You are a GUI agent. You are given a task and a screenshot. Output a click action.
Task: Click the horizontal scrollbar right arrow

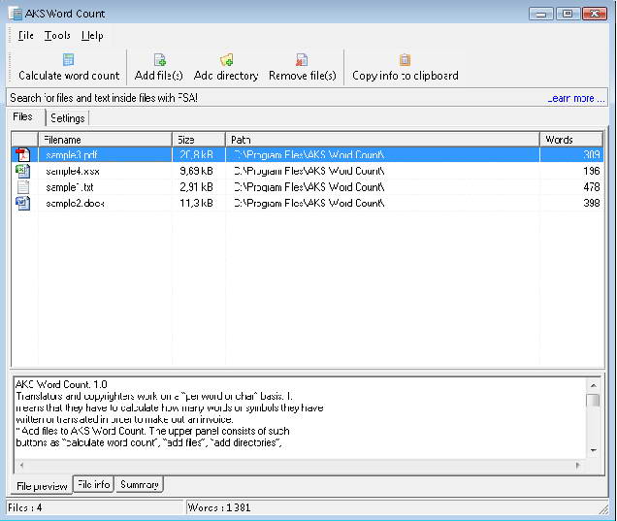pos(577,466)
